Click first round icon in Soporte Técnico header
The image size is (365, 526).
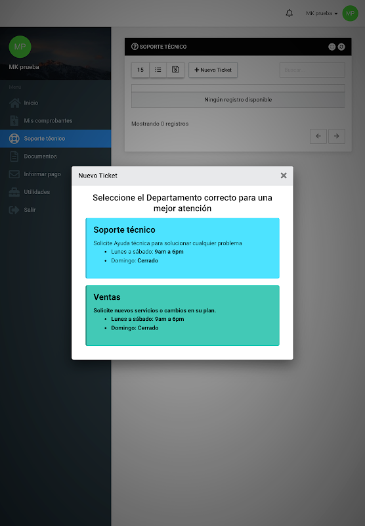pyautogui.click(x=332, y=47)
